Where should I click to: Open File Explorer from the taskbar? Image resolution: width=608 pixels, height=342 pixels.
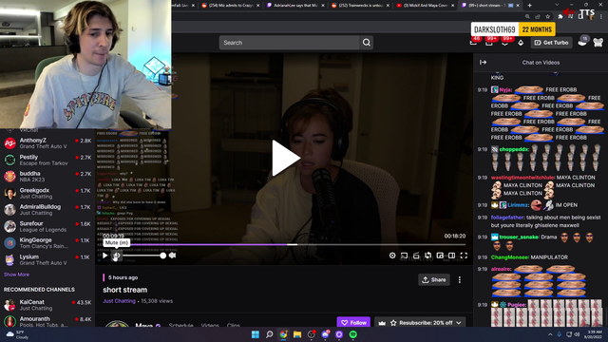[x=297, y=334]
